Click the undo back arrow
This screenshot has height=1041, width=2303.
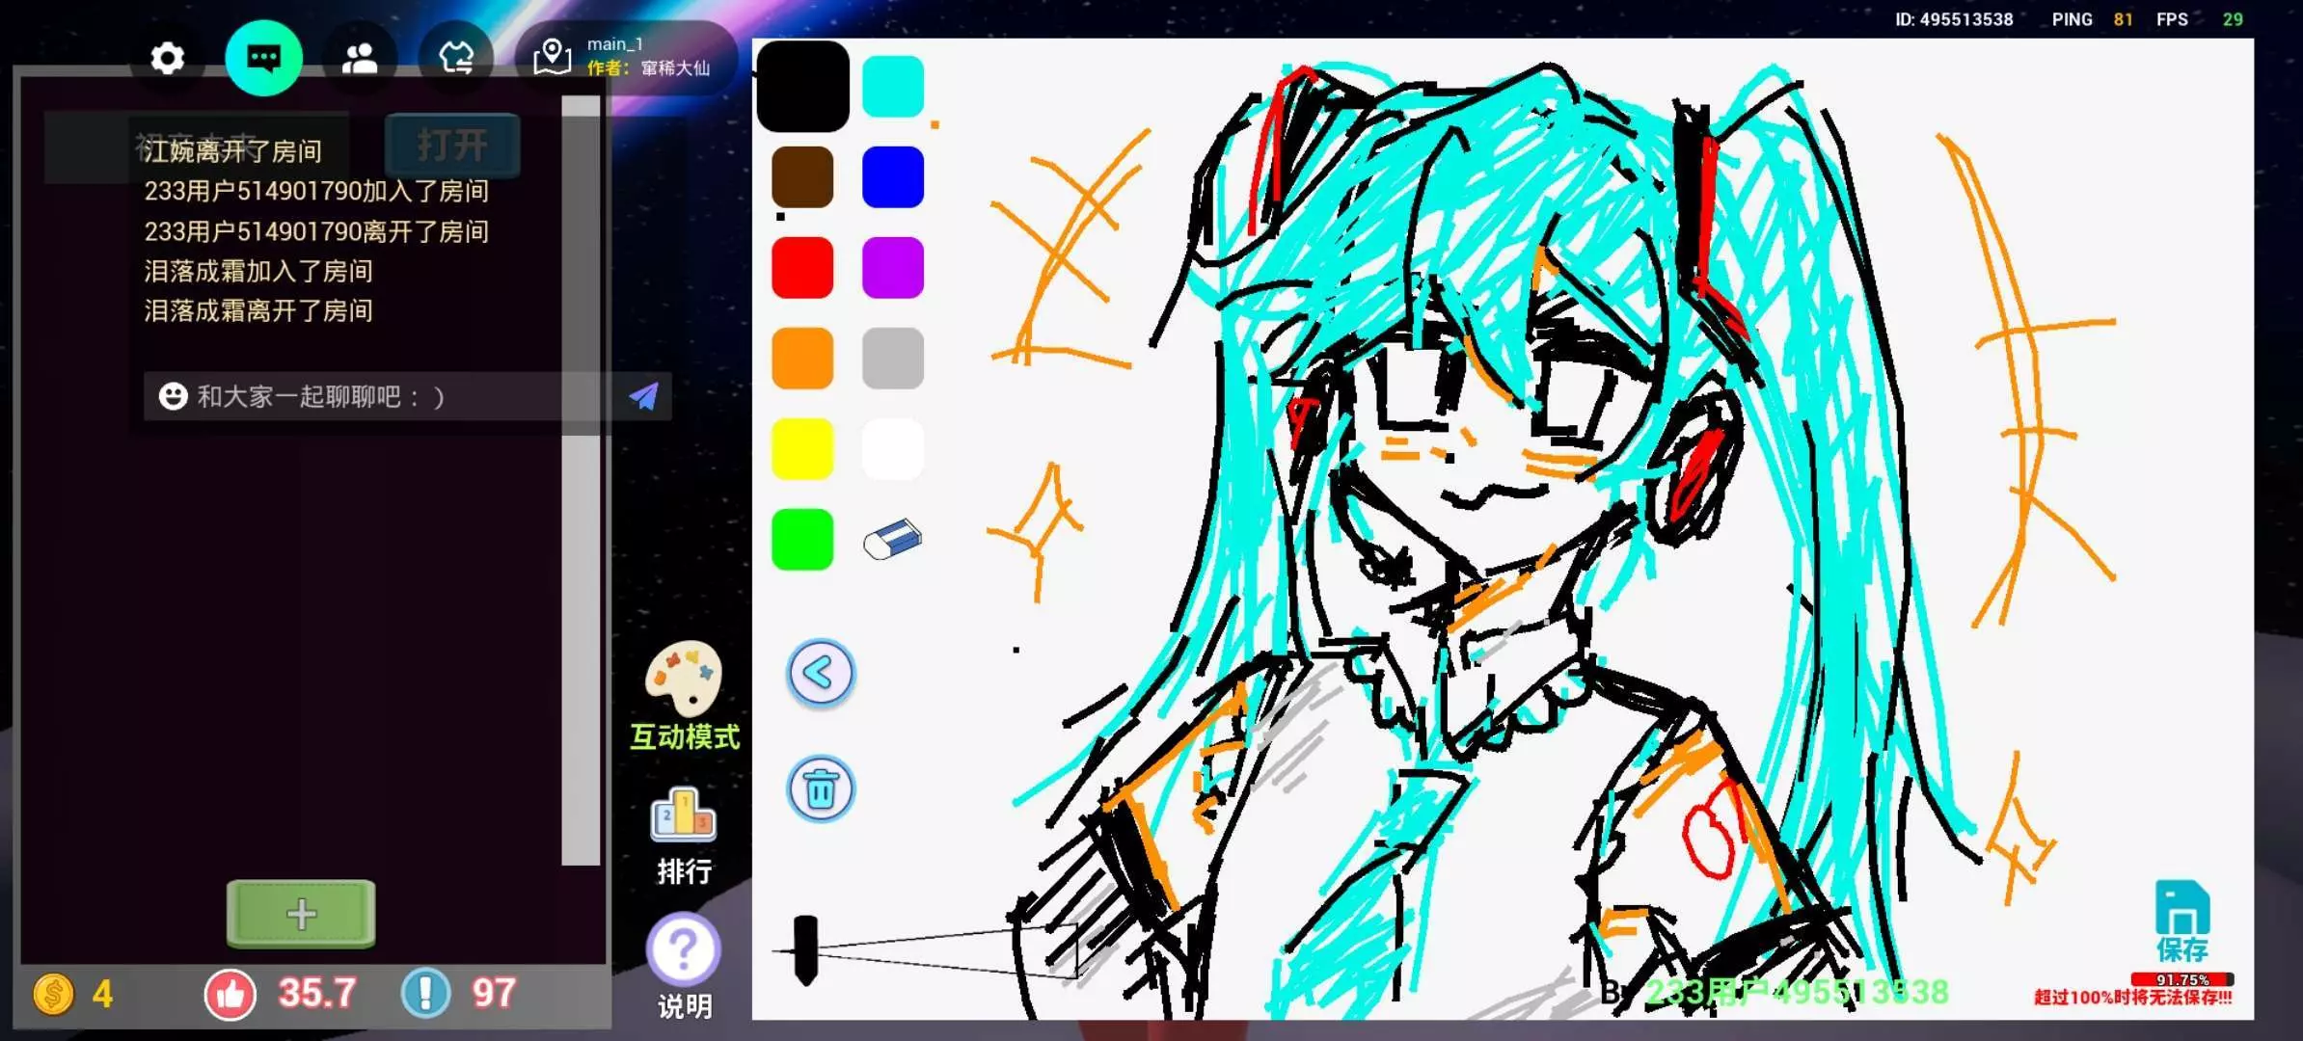tap(821, 673)
